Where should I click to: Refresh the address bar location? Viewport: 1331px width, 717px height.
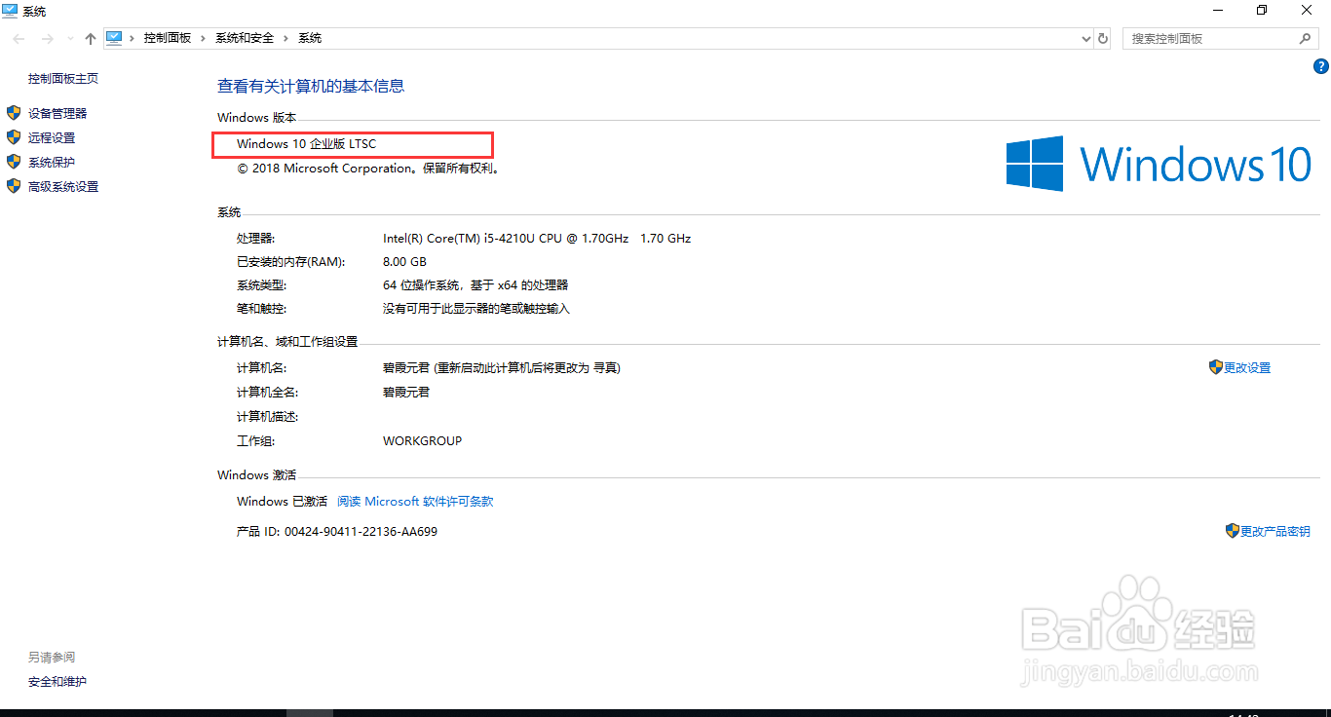click(x=1103, y=39)
